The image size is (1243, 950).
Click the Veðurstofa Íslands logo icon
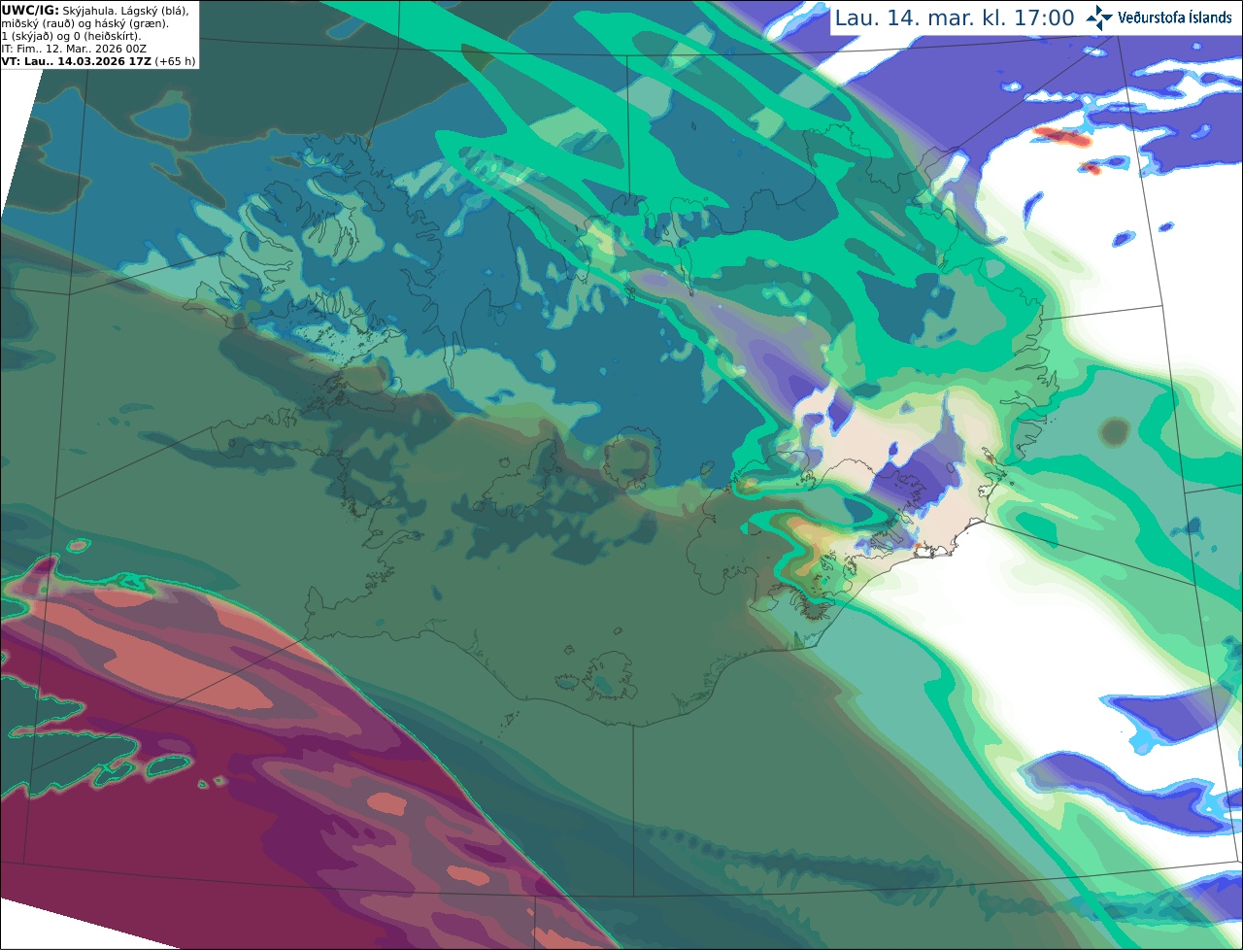[1099, 17]
